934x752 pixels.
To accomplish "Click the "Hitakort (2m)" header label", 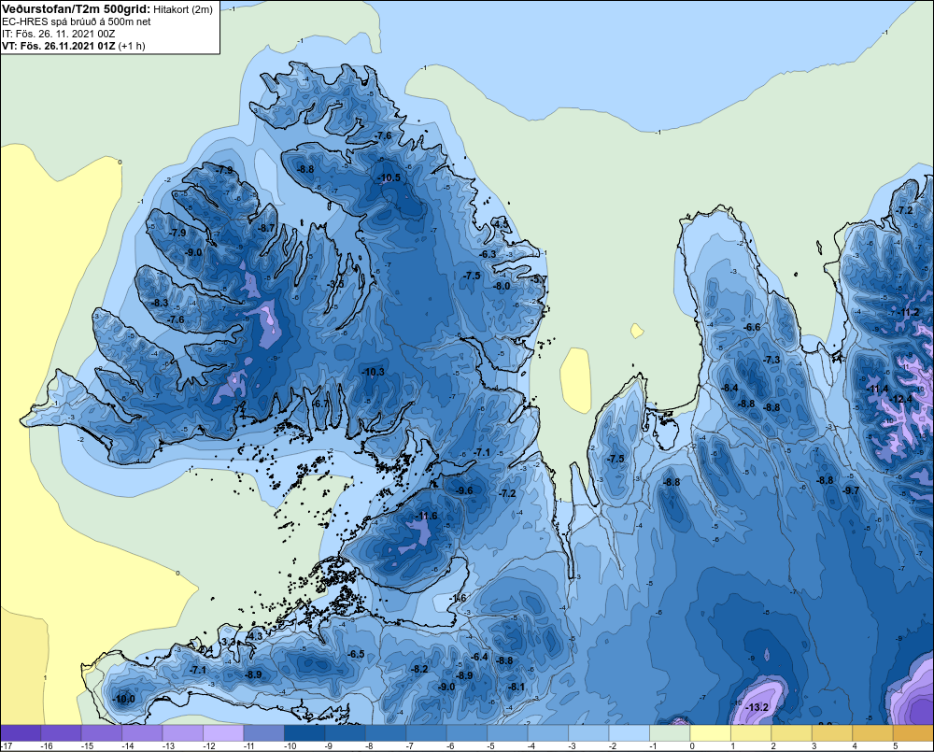I will tap(183, 10).
